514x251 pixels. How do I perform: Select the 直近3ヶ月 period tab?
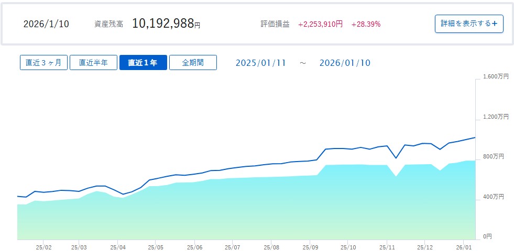pyautogui.click(x=43, y=63)
